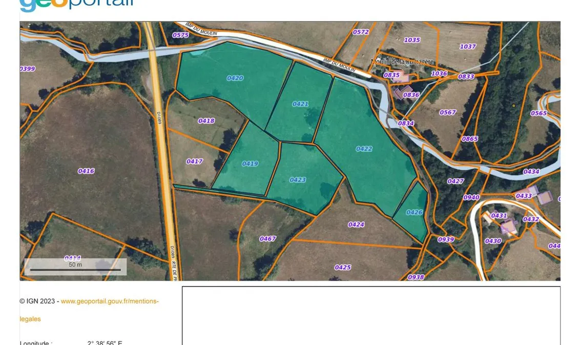580x345 pixels.
Task: Click the empty text box below the map
Action: click(x=371, y=315)
